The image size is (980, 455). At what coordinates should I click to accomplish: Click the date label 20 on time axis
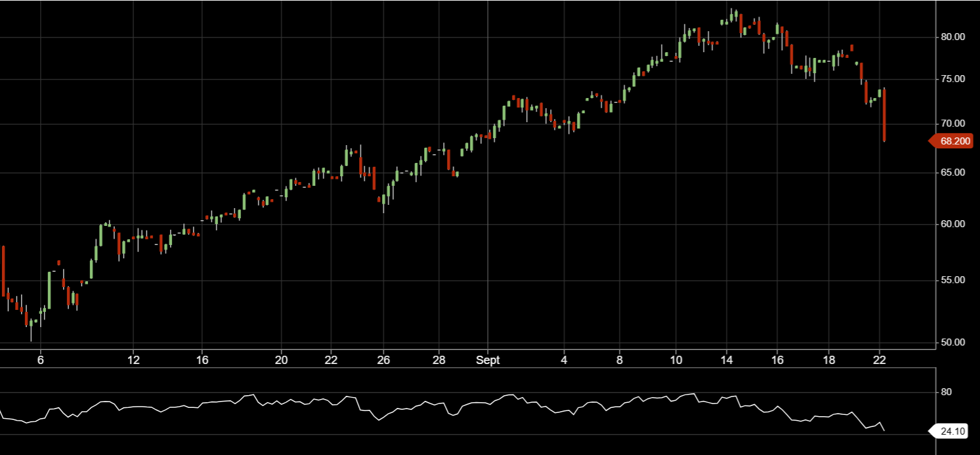click(x=281, y=360)
